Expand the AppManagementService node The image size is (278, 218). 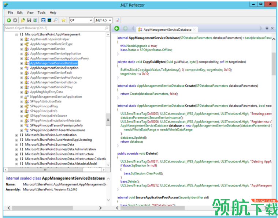point(22,49)
